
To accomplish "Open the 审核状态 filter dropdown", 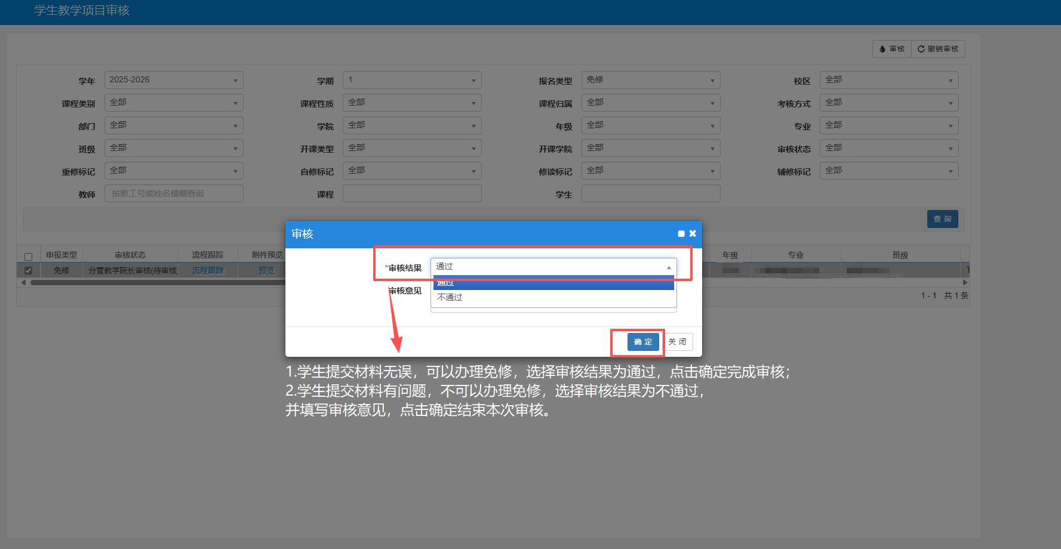I will tap(888, 148).
